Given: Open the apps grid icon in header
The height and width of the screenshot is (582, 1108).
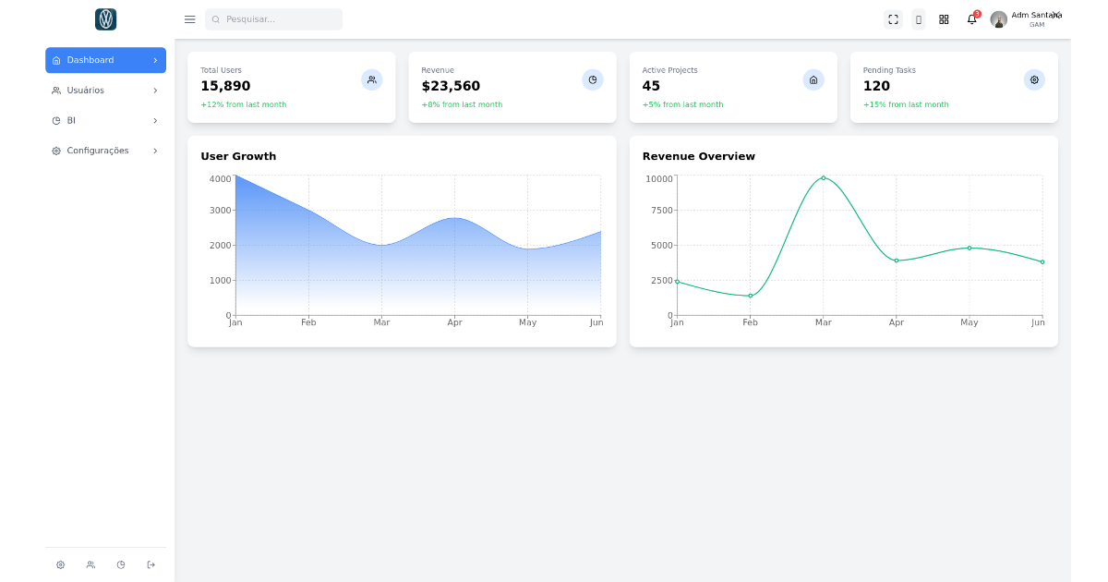Looking at the screenshot, I should (944, 18).
